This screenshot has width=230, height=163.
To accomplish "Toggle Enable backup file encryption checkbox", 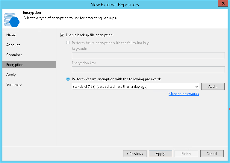I will tap(62, 35).
